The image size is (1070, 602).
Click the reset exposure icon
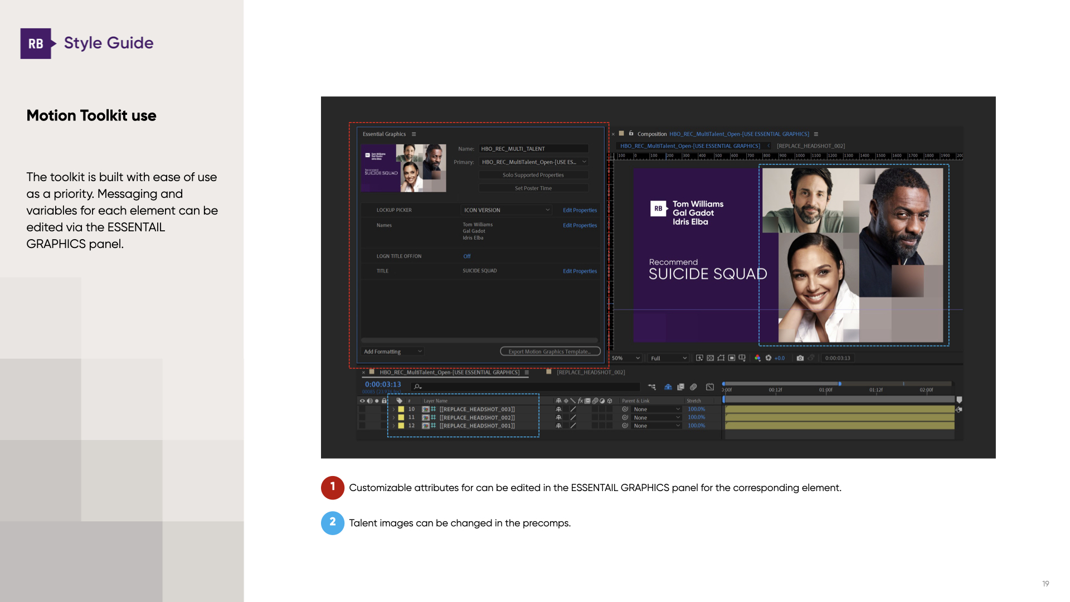pos(769,358)
